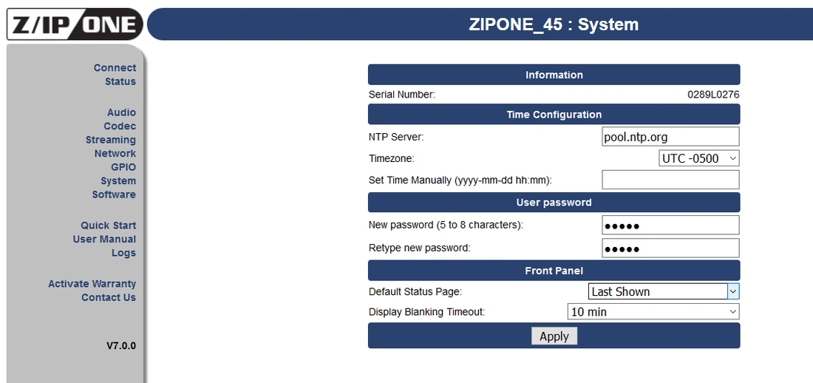The image size is (813, 383).
Task: Open the Quick Start guide
Action: (x=109, y=226)
